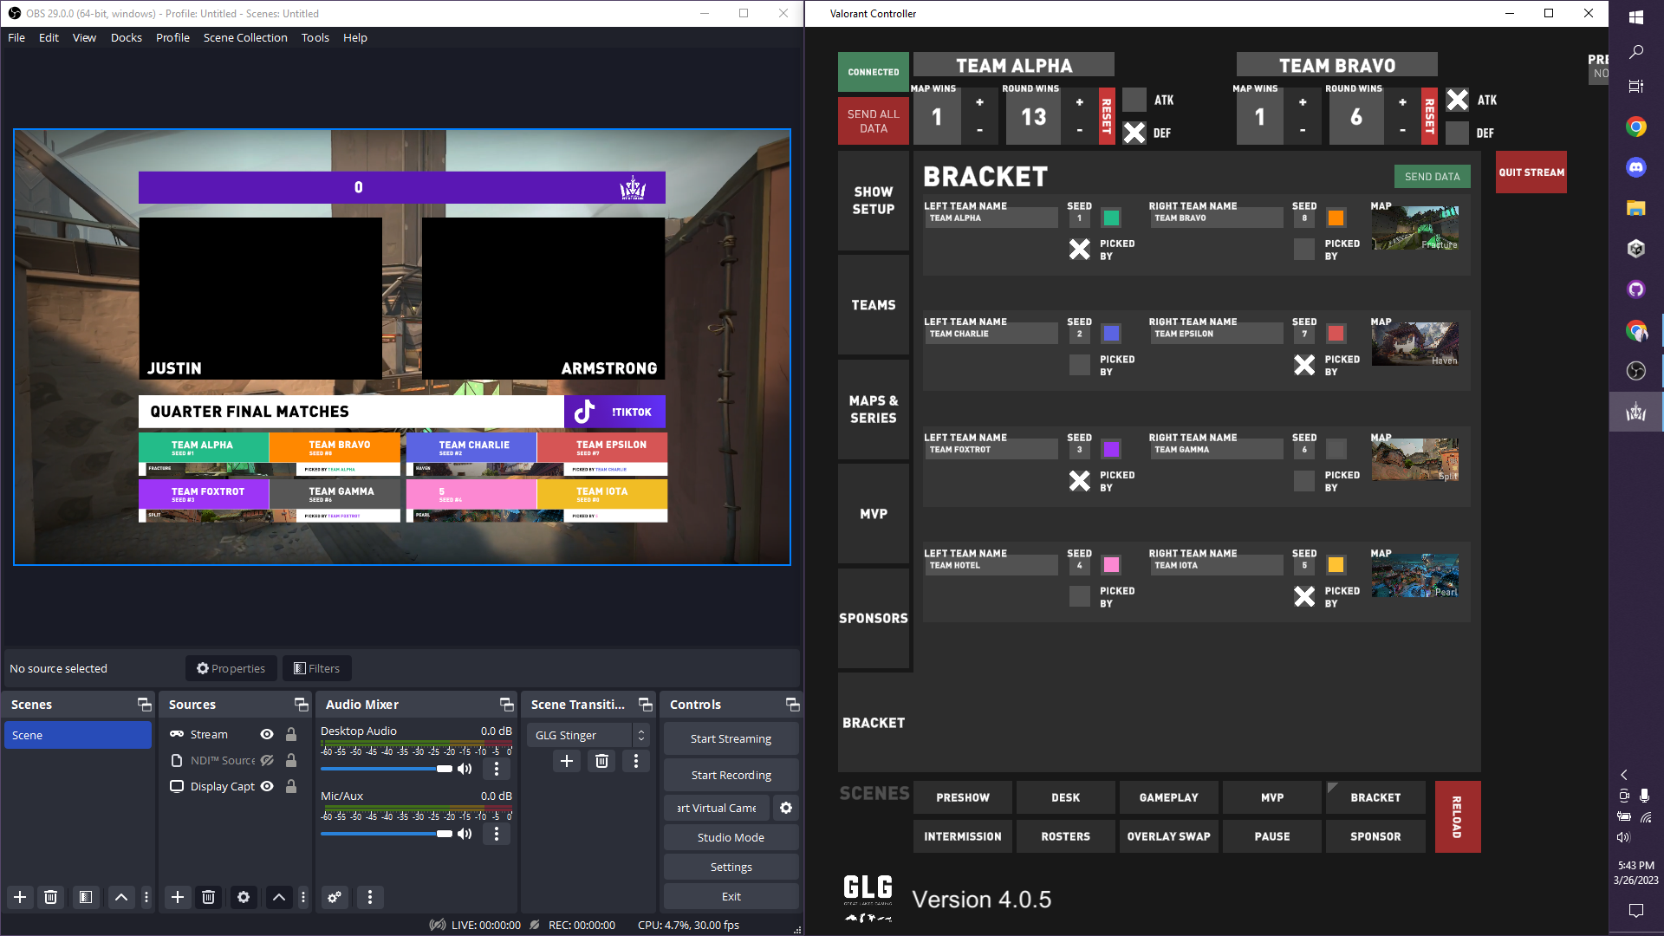Open Mic/Aux three-dot options menu
The image size is (1664, 936).
[x=496, y=834]
